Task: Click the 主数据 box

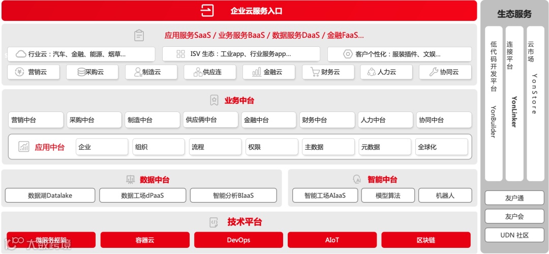Action: click(328, 147)
